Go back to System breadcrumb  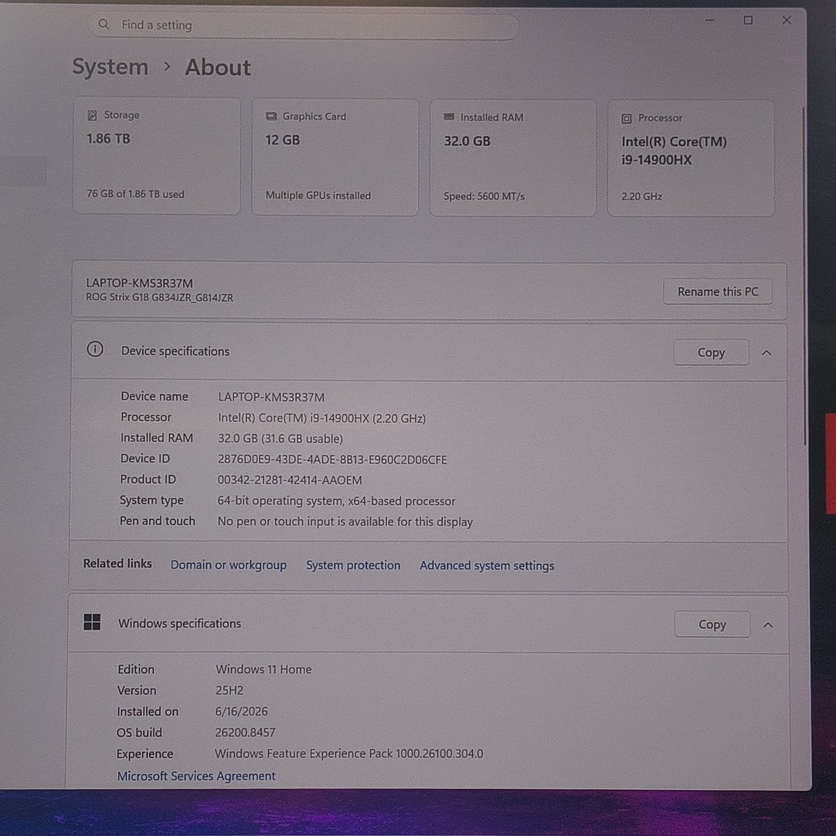click(x=110, y=67)
